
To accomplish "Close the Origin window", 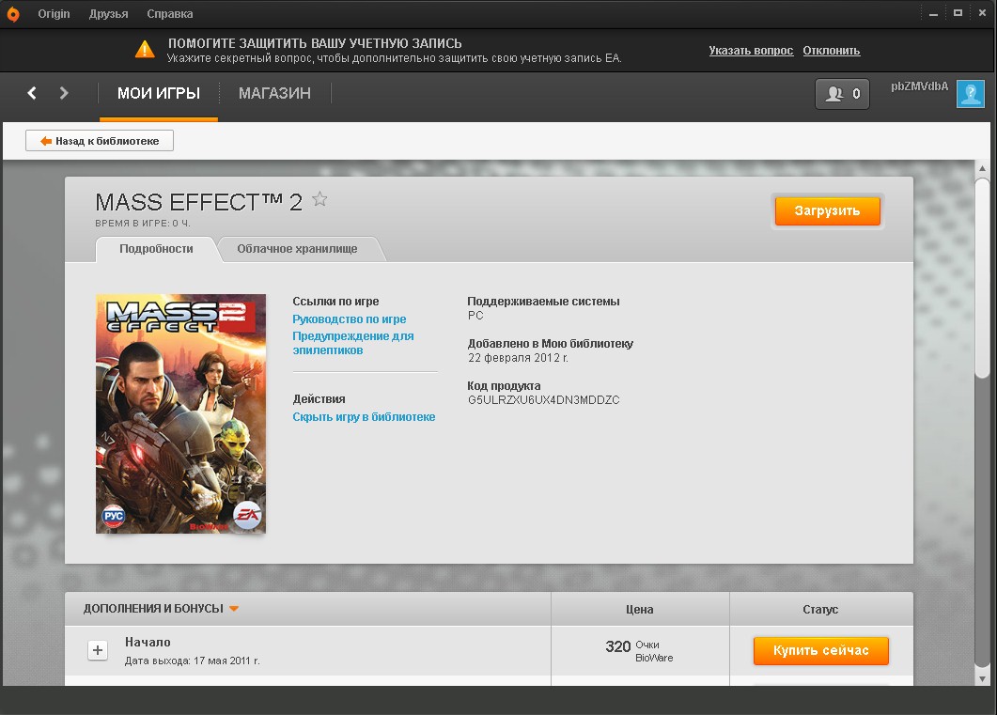I will click(x=982, y=13).
